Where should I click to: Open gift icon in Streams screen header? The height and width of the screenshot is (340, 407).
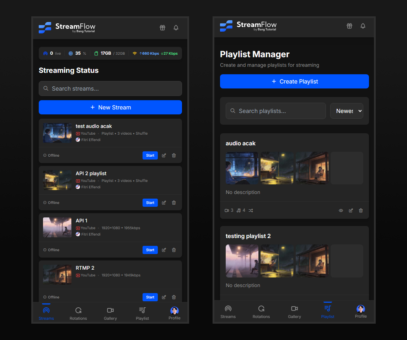(x=162, y=27)
